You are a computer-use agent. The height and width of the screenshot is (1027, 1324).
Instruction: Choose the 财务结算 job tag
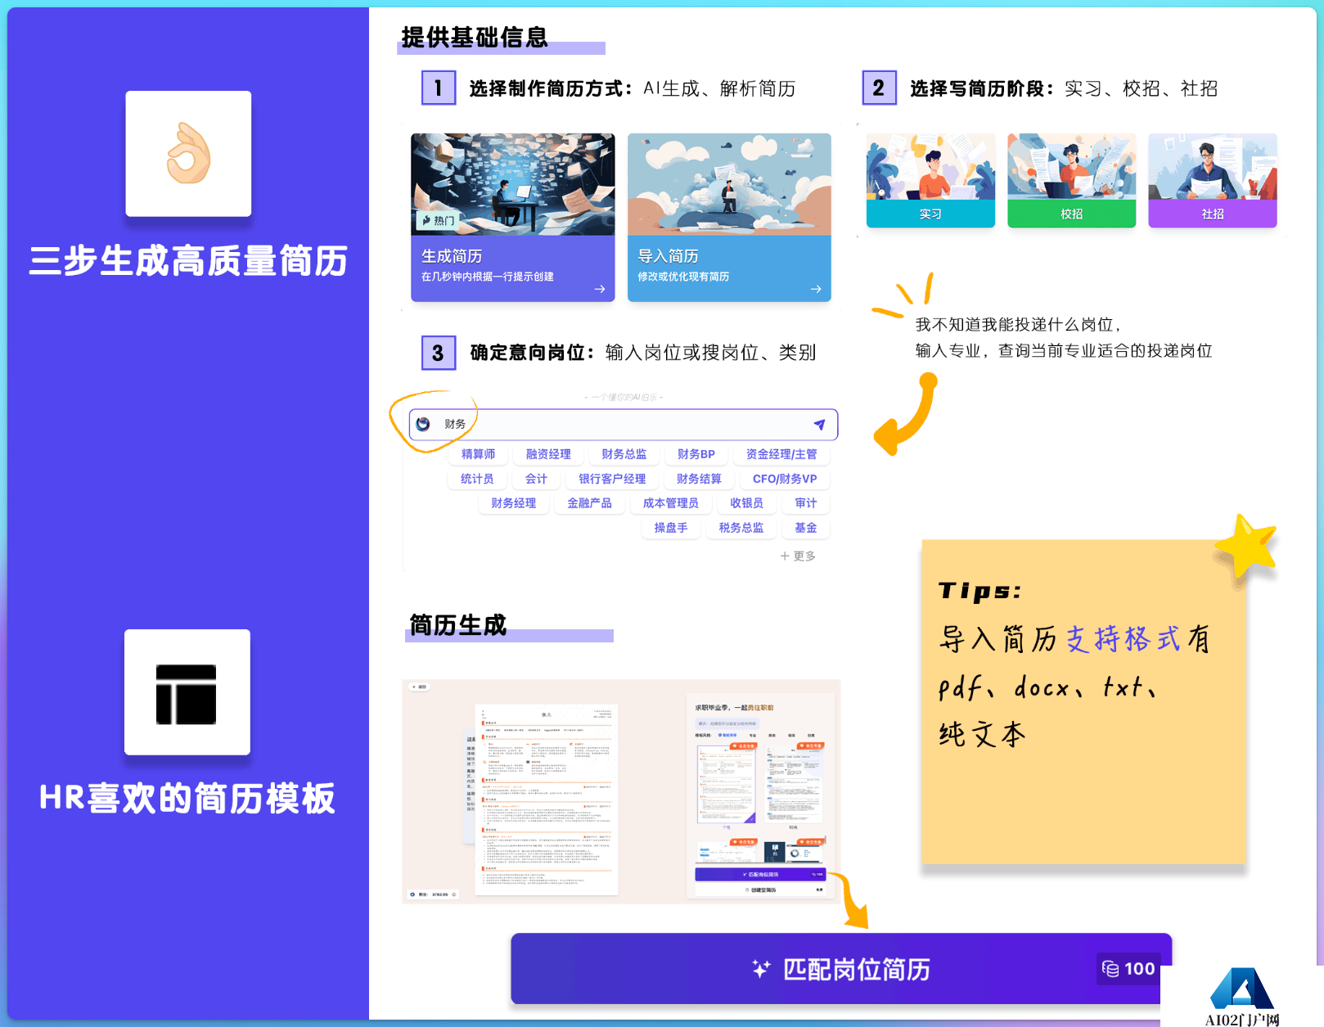coord(699,479)
